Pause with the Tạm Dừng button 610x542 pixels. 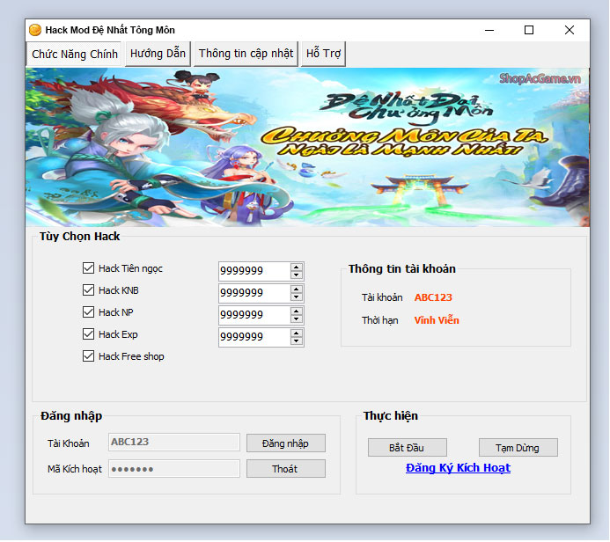point(518,448)
